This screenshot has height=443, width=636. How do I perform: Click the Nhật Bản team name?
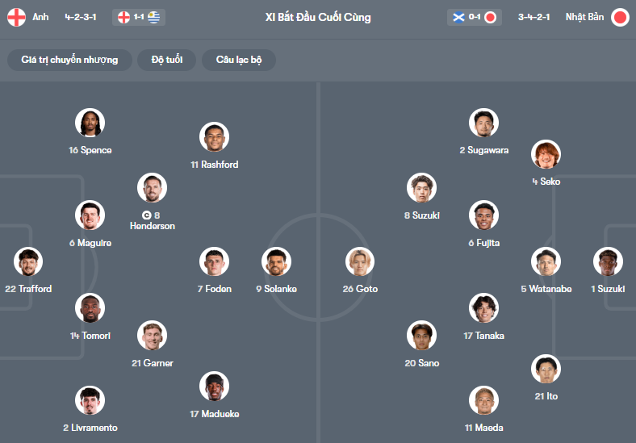tap(584, 17)
